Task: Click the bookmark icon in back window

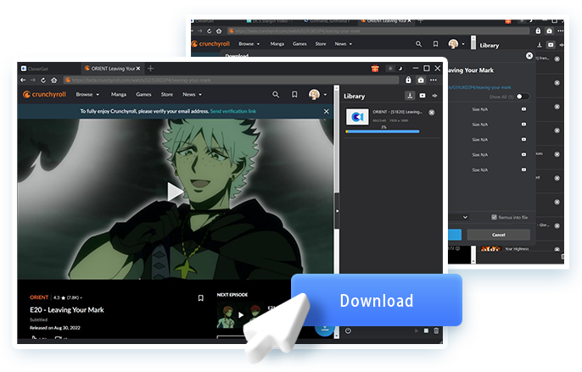Action: coord(435,44)
